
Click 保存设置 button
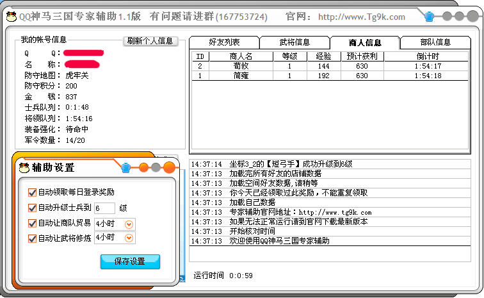(130, 261)
